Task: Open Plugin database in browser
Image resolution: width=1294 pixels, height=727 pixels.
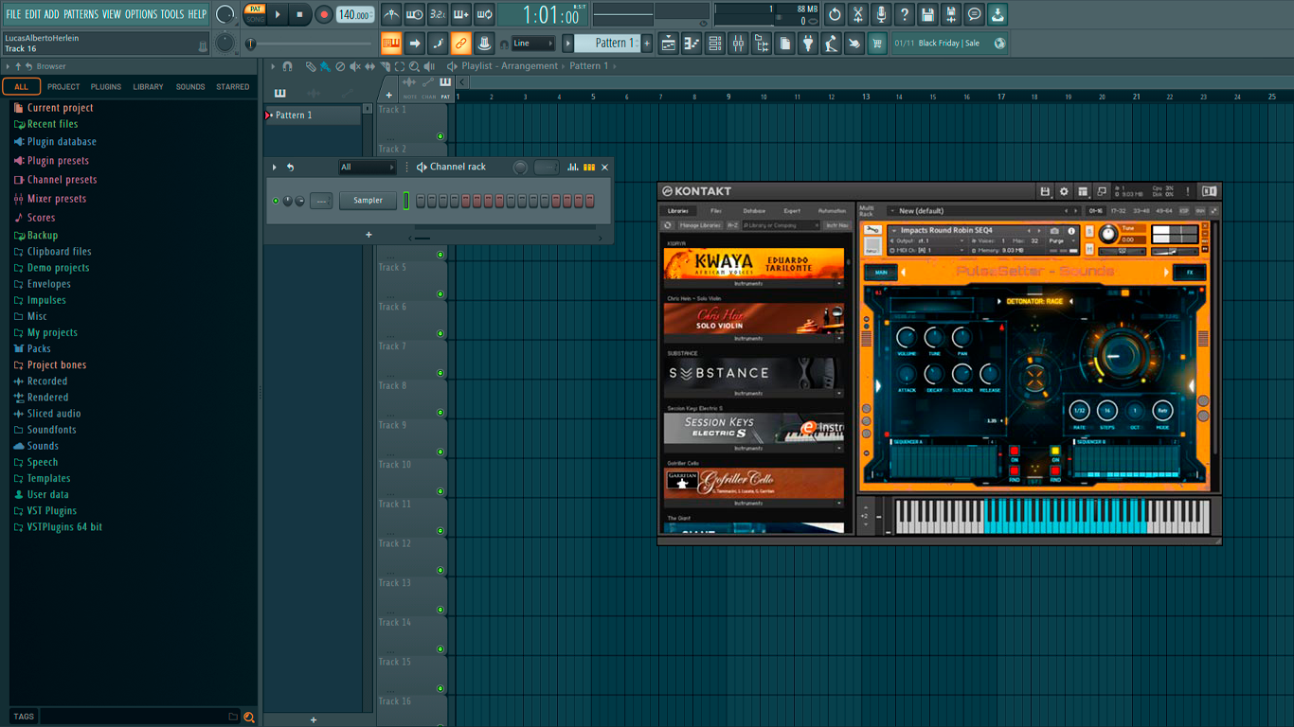Action: point(62,142)
